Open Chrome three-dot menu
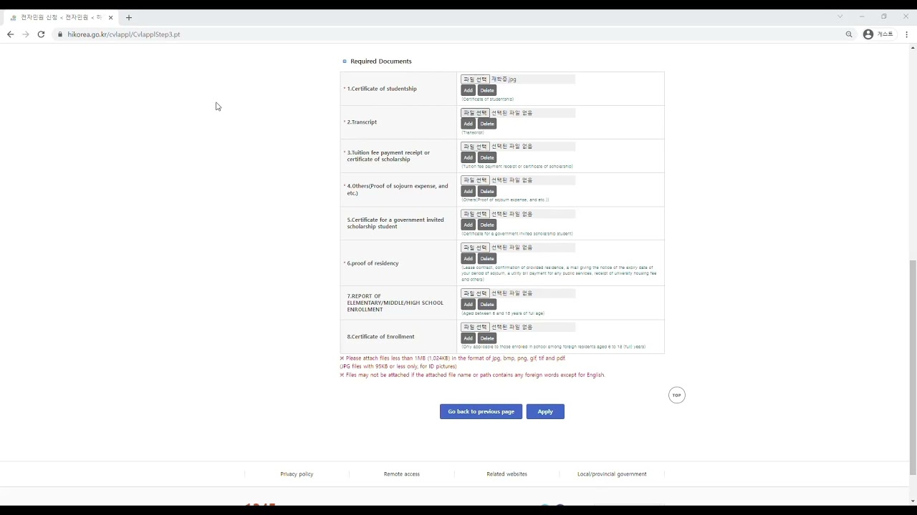Viewport: 917px width, 515px height. coord(906,34)
